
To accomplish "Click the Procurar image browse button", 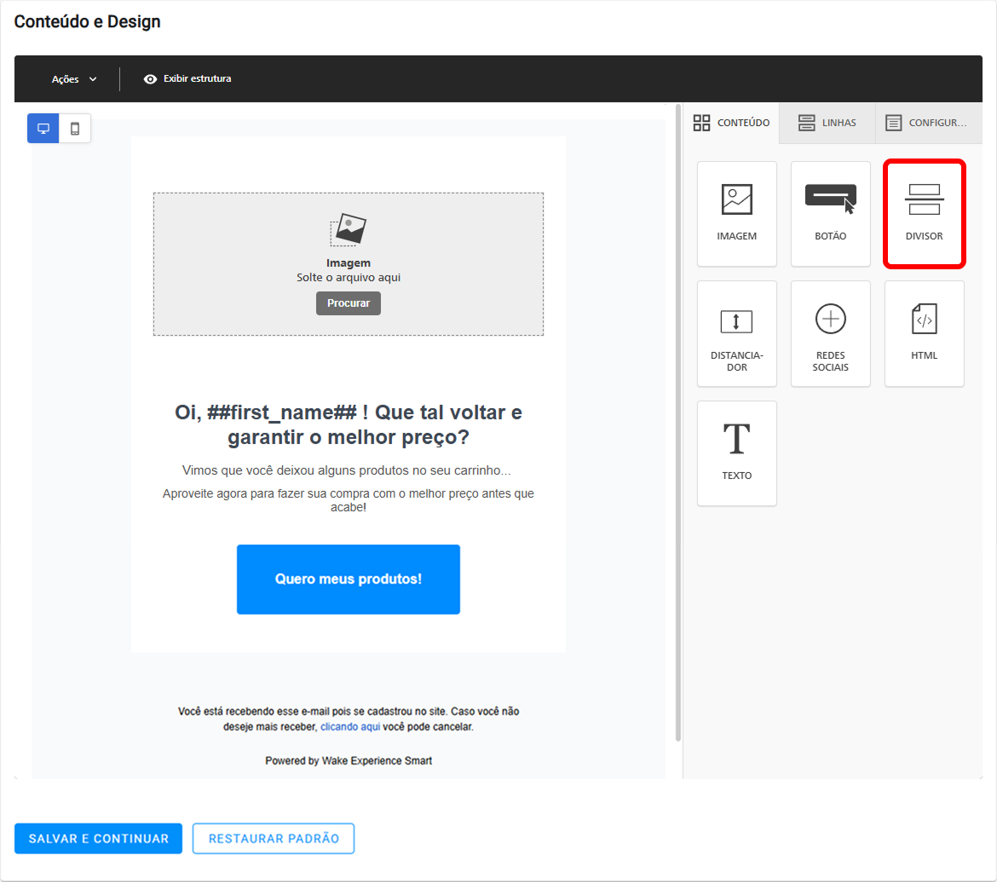I will pos(349,303).
